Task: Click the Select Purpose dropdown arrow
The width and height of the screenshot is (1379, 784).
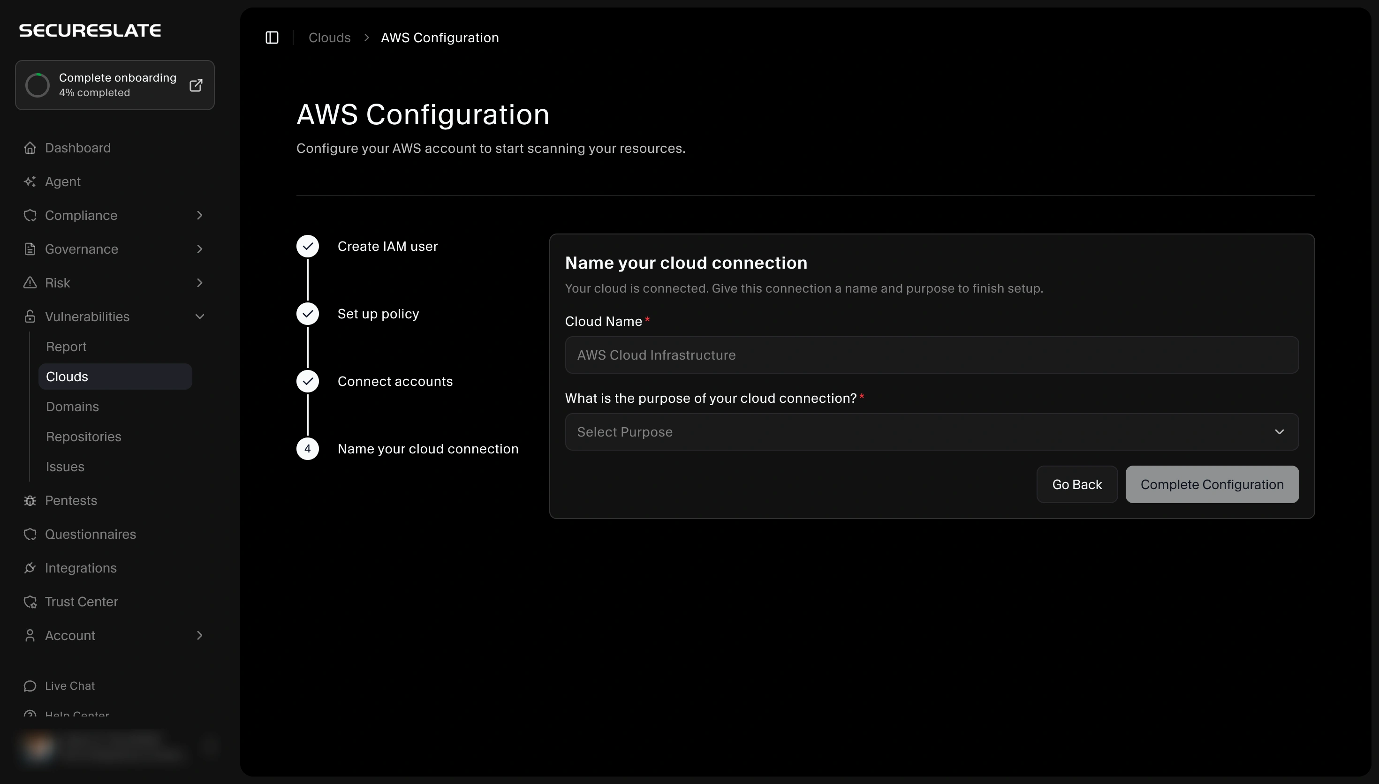Action: [1280, 432]
